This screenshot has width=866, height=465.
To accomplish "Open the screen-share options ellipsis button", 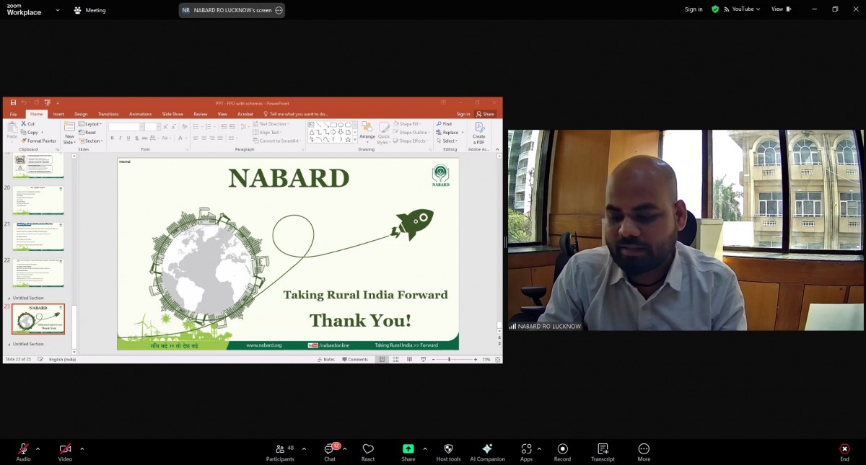I will click(x=279, y=10).
